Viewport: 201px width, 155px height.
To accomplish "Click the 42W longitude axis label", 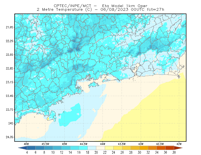I will pyautogui.click(x=179, y=144).
